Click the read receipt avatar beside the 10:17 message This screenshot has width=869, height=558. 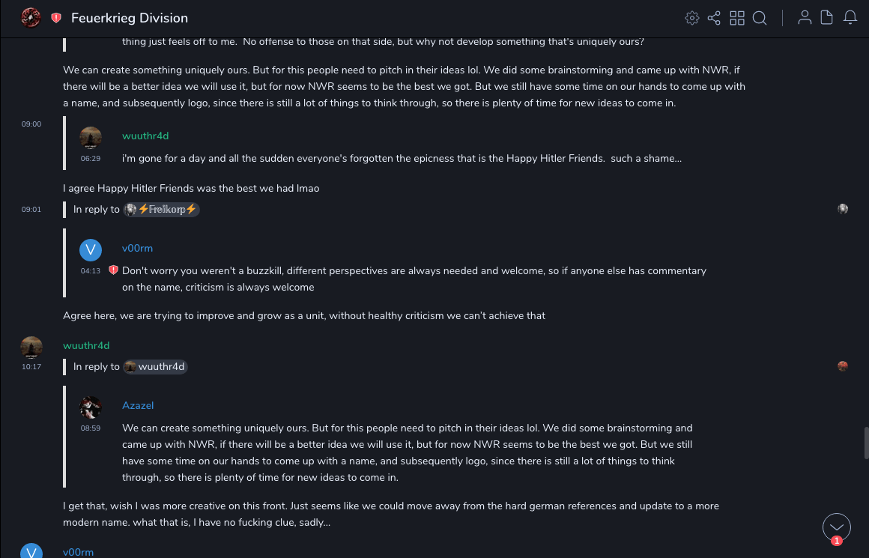point(843,366)
